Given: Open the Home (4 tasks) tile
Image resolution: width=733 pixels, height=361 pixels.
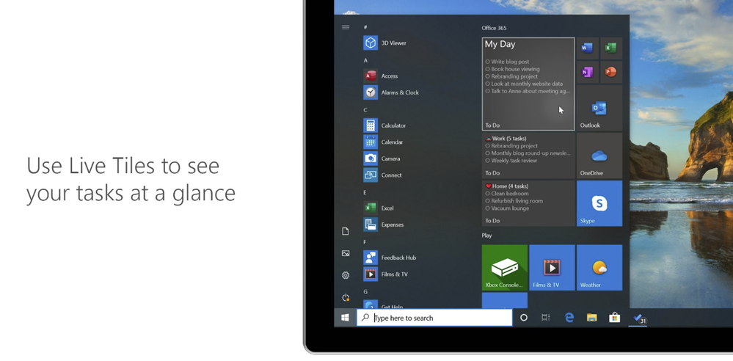Looking at the screenshot, I should [x=528, y=203].
